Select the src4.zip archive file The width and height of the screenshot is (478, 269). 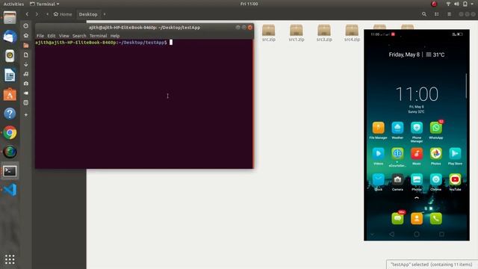coord(352,33)
